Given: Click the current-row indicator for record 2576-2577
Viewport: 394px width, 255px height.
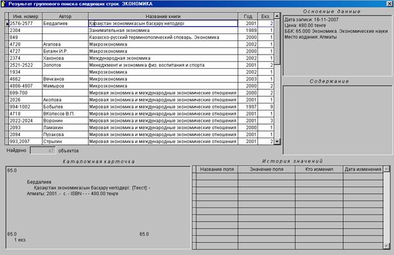Looking at the screenshot, I should [7, 24].
